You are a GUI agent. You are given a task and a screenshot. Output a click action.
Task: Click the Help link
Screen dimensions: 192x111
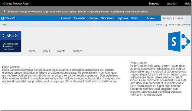[x=187, y=4]
